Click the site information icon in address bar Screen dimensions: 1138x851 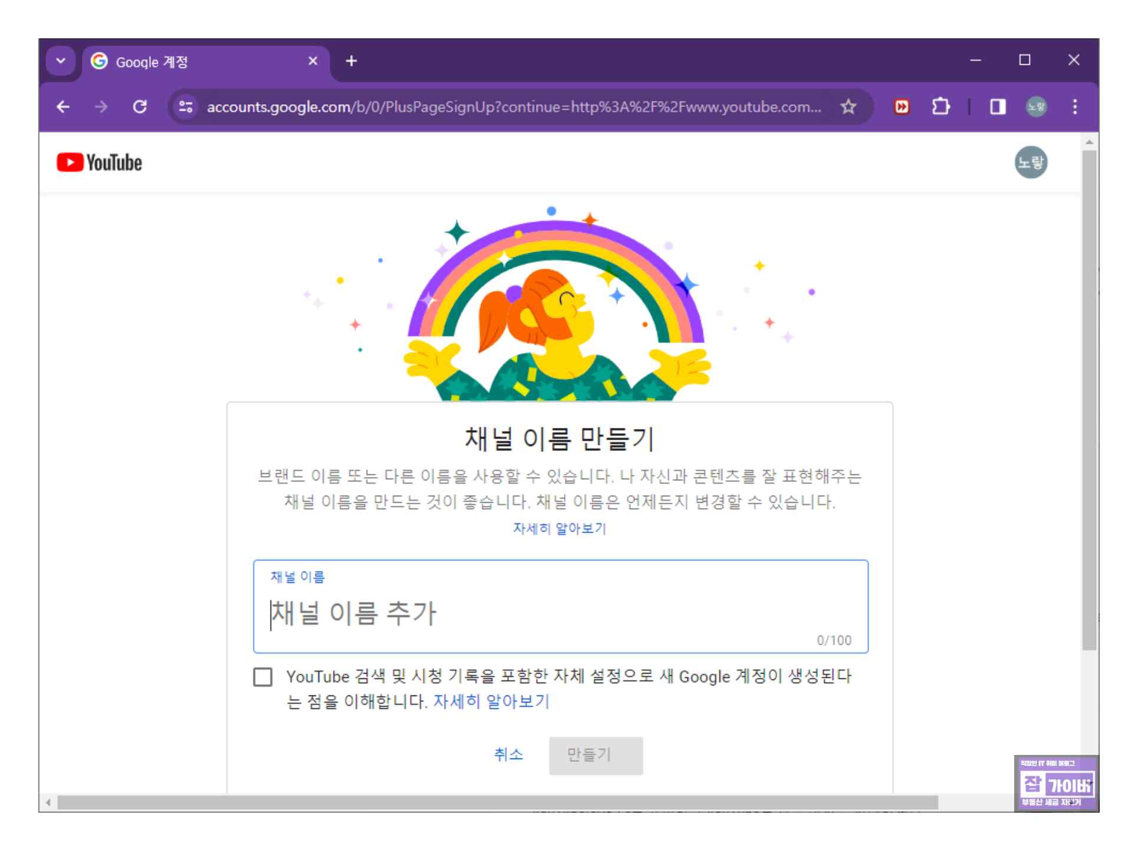pos(186,107)
